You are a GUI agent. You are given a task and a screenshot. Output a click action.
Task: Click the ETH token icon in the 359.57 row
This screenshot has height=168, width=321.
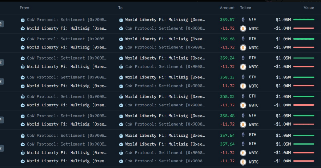(x=242, y=19)
